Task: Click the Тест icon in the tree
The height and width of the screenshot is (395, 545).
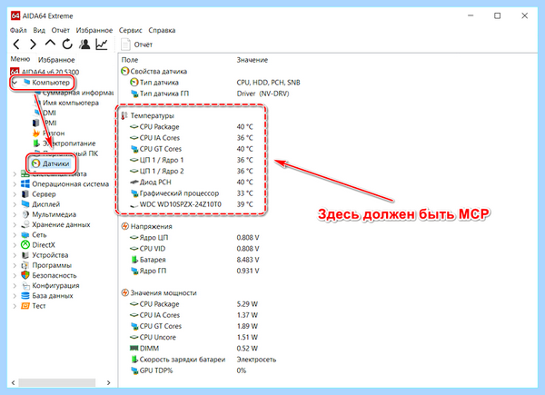Action: (x=25, y=306)
